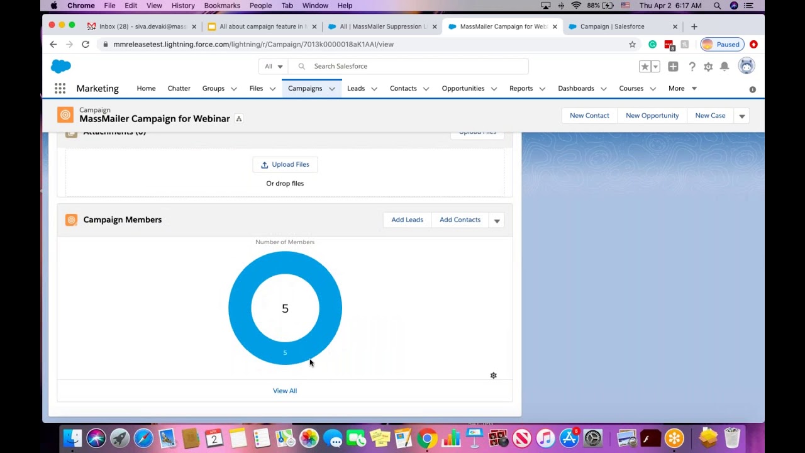
Task: Click the orange Campaign record icon
Action: (x=65, y=115)
